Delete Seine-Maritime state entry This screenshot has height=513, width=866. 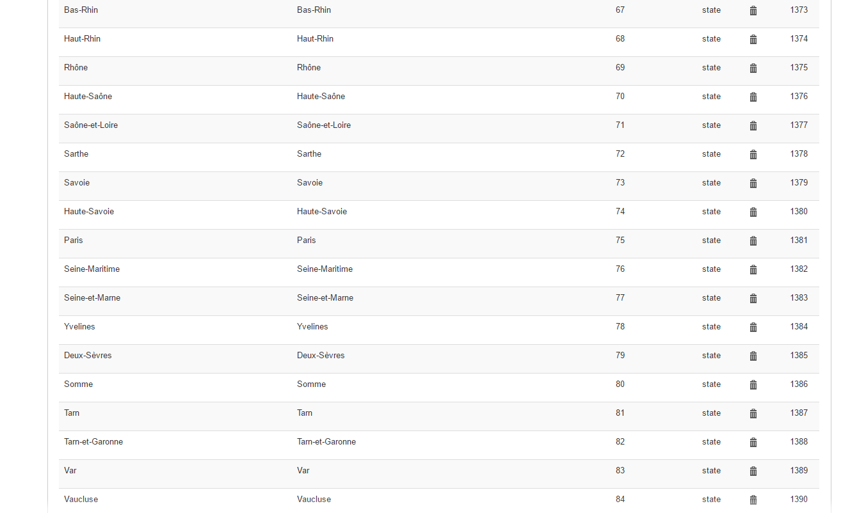pos(753,270)
